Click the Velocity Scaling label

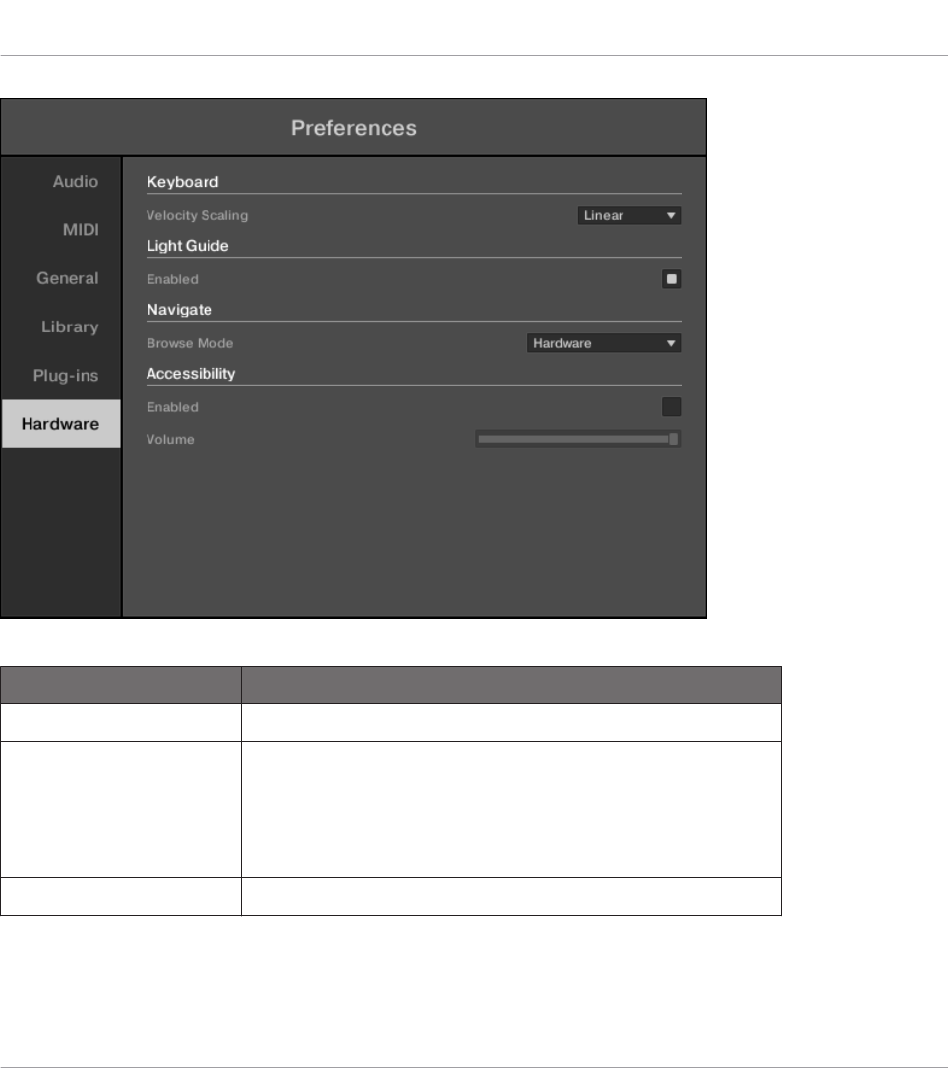tap(197, 216)
